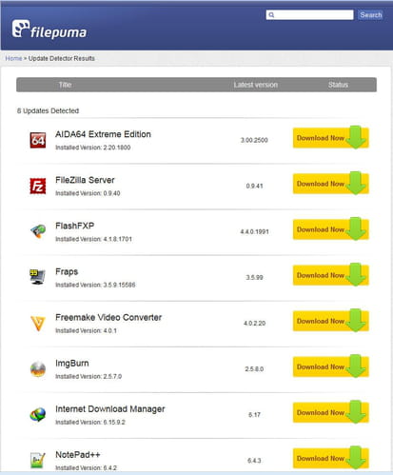Download Now for FlashFXP
This screenshot has width=393, height=475.
click(x=331, y=229)
